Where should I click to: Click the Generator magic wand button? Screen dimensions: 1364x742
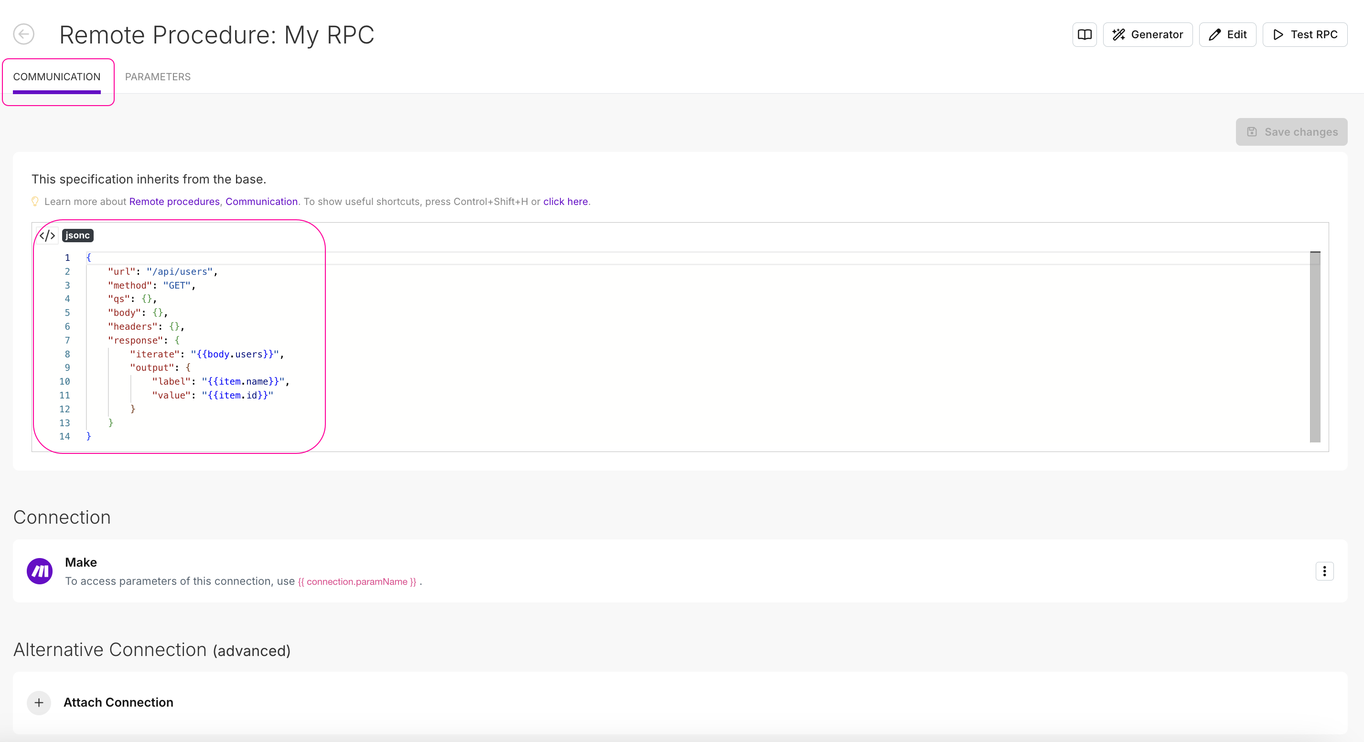tap(1147, 34)
